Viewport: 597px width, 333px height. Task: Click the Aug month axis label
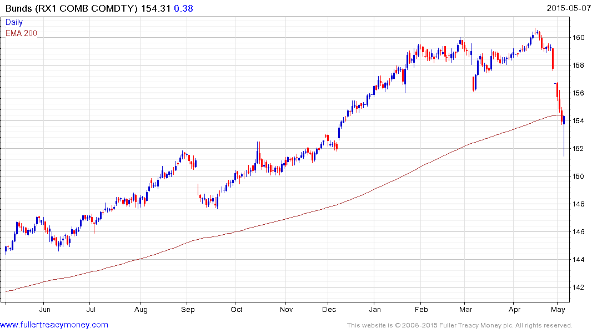pos(141,309)
